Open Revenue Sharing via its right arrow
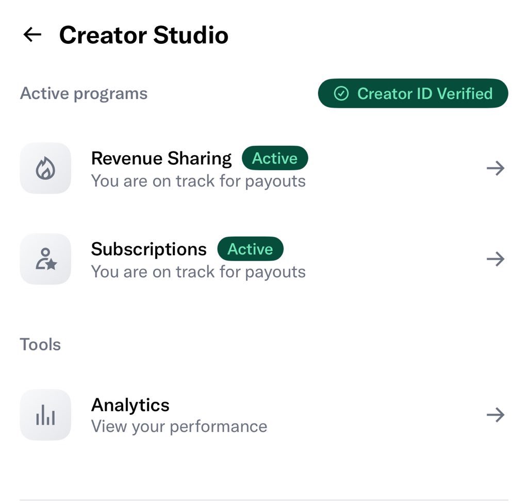Image resolution: width=528 pixels, height=504 pixels. [496, 169]
